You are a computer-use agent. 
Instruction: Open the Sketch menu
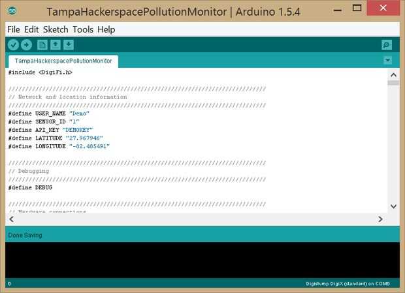click(56, 29)
